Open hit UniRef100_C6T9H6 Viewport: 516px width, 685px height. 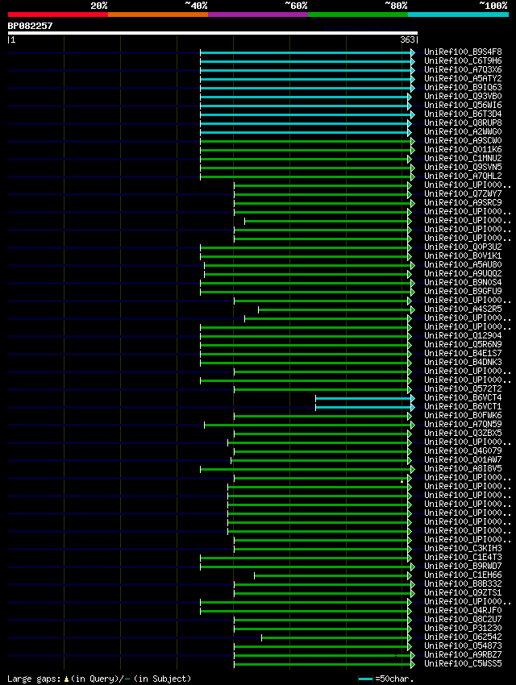point(463,60)
